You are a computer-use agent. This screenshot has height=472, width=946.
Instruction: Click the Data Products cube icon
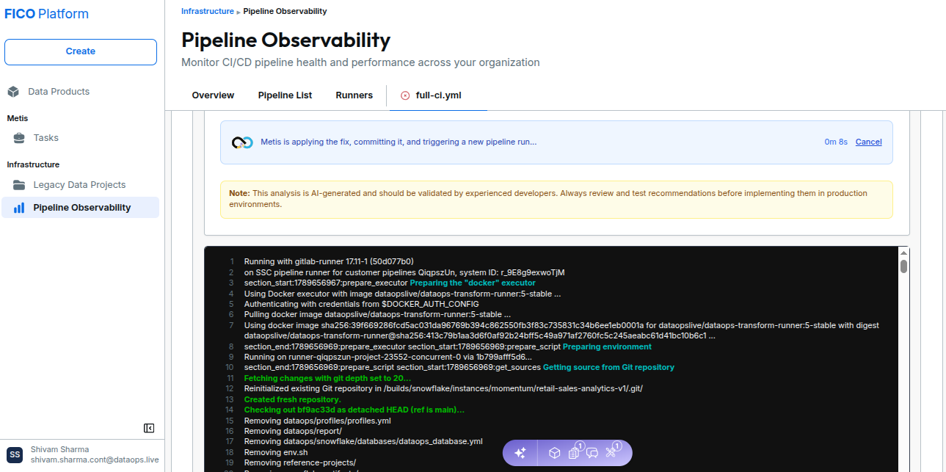click(x=13, y=92)
